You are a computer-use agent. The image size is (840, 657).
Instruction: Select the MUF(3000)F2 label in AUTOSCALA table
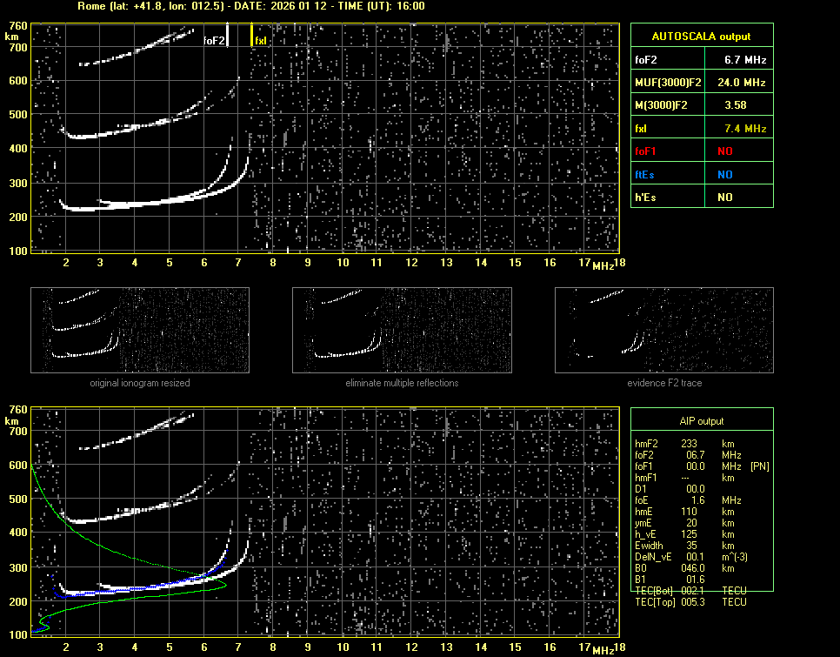(x=667, y=83)
